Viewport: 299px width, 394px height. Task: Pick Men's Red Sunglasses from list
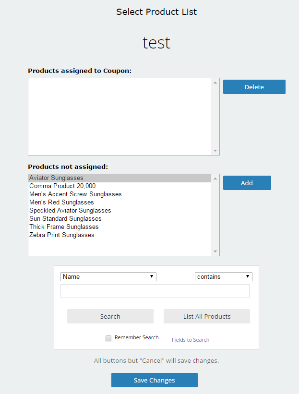click(120, 202)
